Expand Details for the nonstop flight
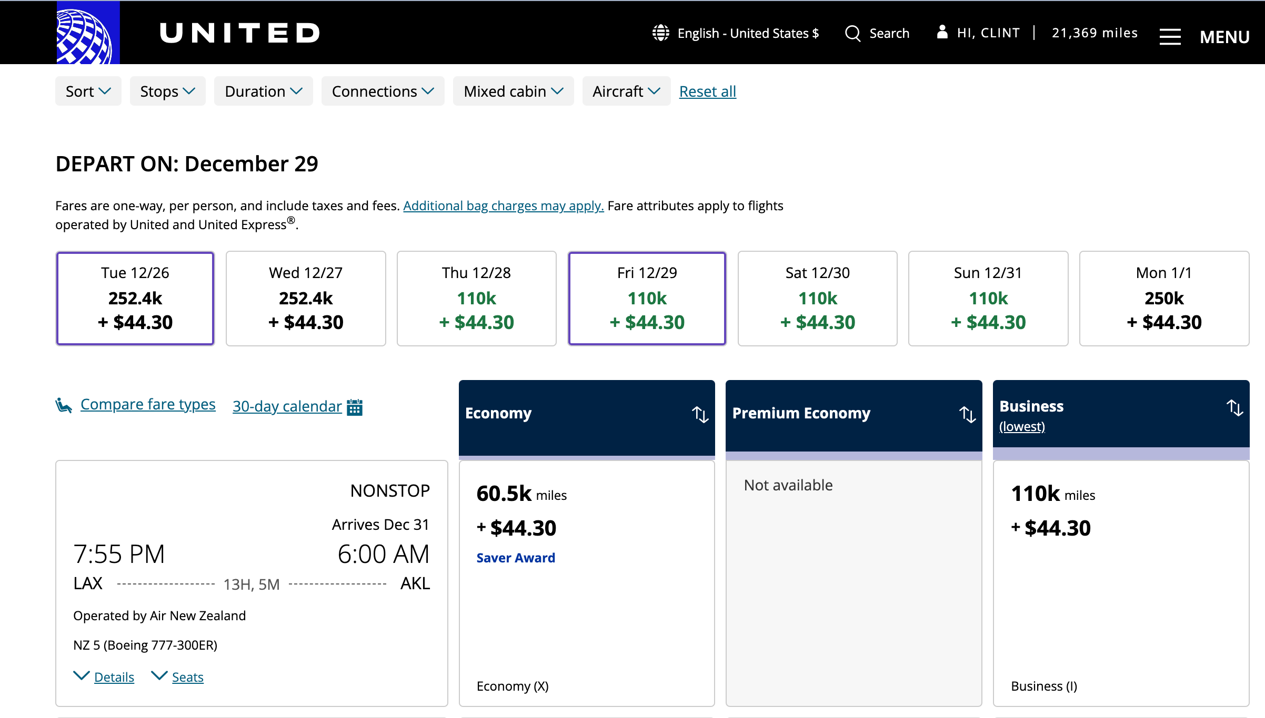1265x718 pixels. point(104,677)
